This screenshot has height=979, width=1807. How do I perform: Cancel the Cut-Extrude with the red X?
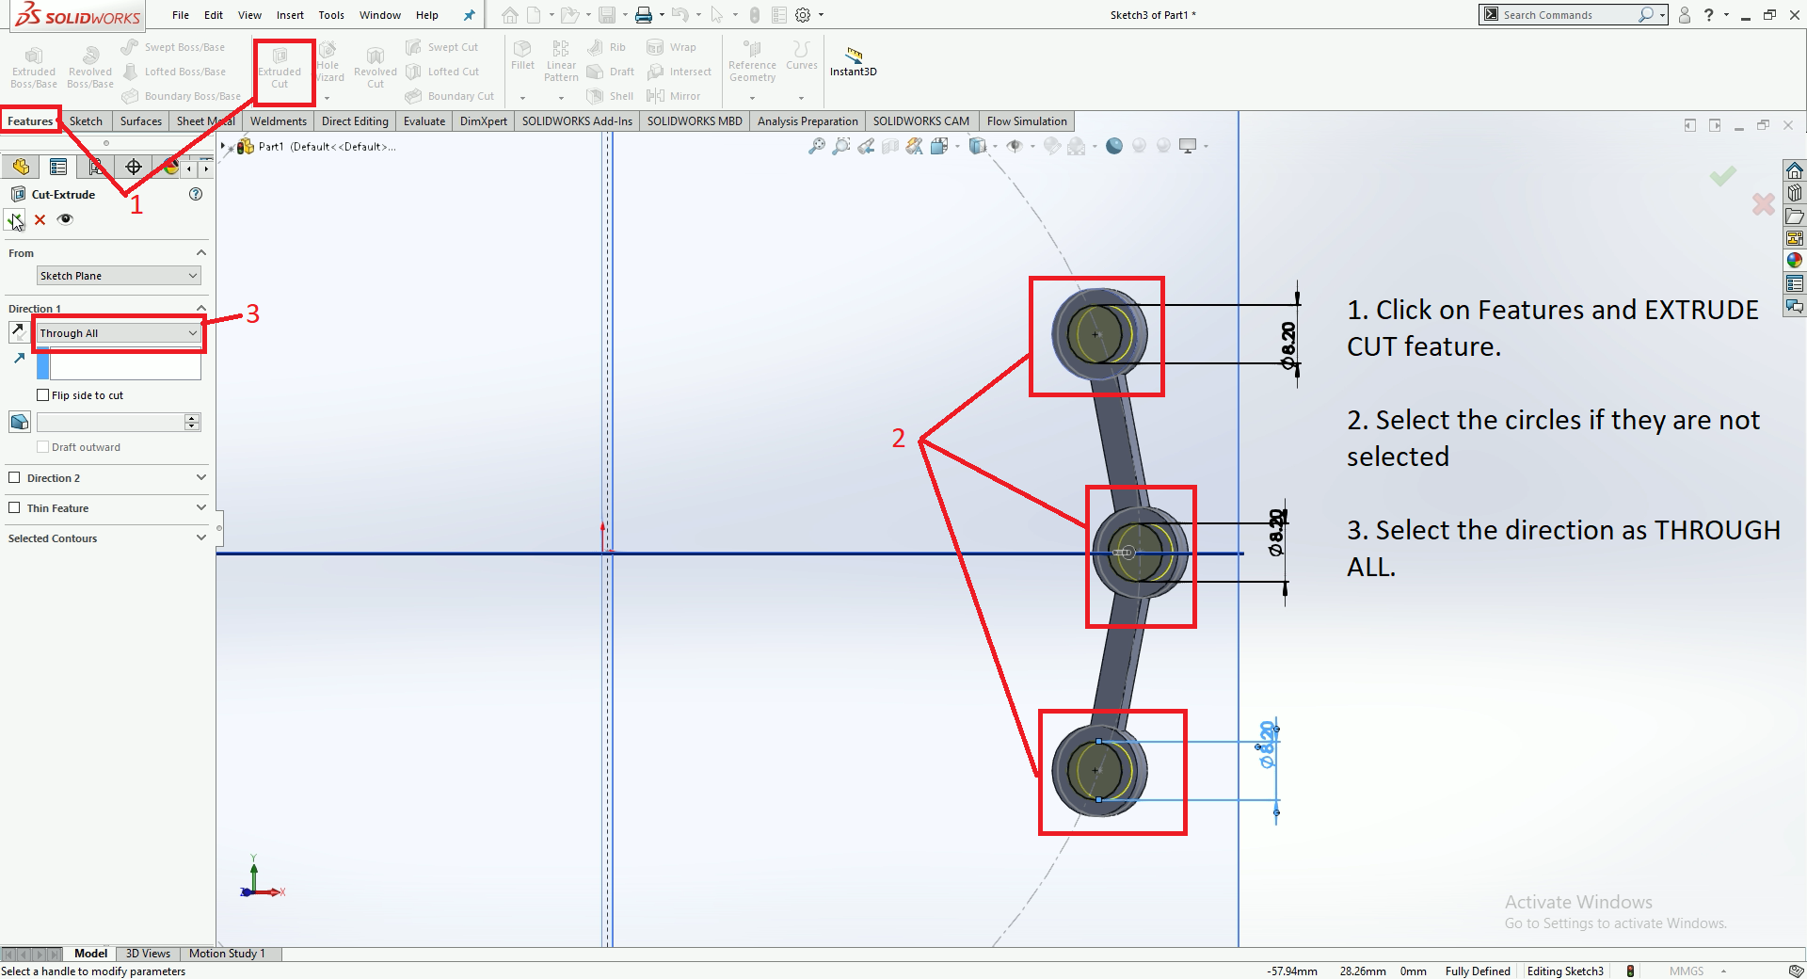pos(40,219)
